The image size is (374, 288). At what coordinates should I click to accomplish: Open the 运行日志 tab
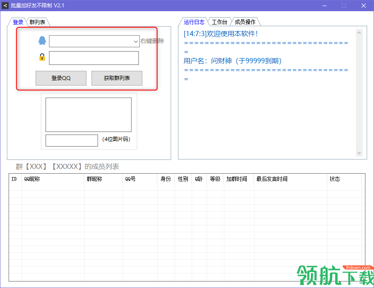coord(194,22)
